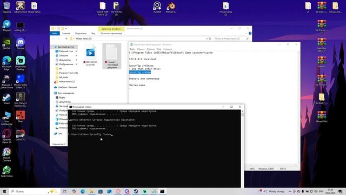Open the Справка menu in Notepad

(168, 49)
